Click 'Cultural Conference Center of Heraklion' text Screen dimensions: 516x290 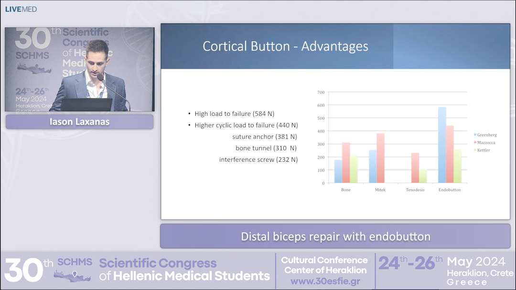(x=324, y=265)
